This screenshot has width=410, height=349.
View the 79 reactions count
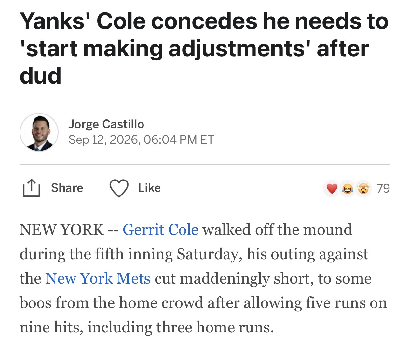coord(383,188)
